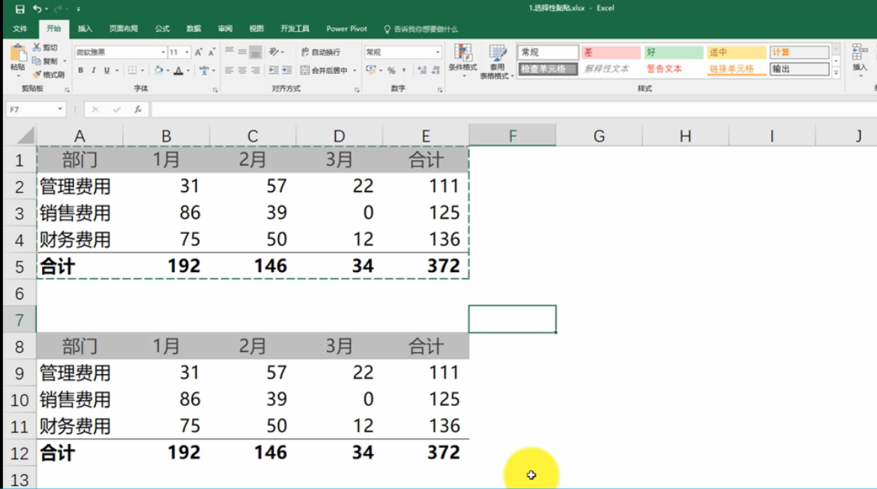
Task: Expand the font size dropdown
Action: (x=187, y=52)
